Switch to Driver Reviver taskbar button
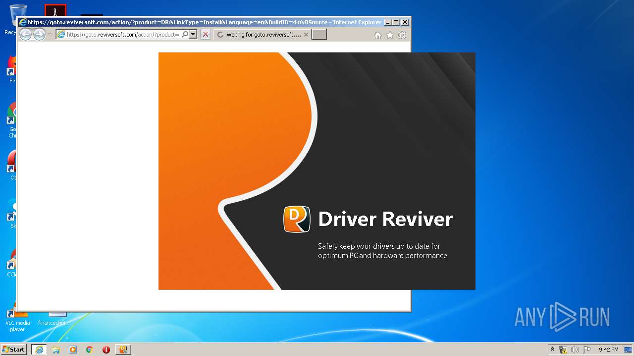 [123, 350]
